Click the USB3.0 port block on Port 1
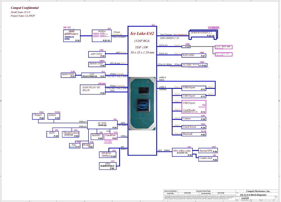The width and height of the screenshot is (281, 202). (194, 88)
